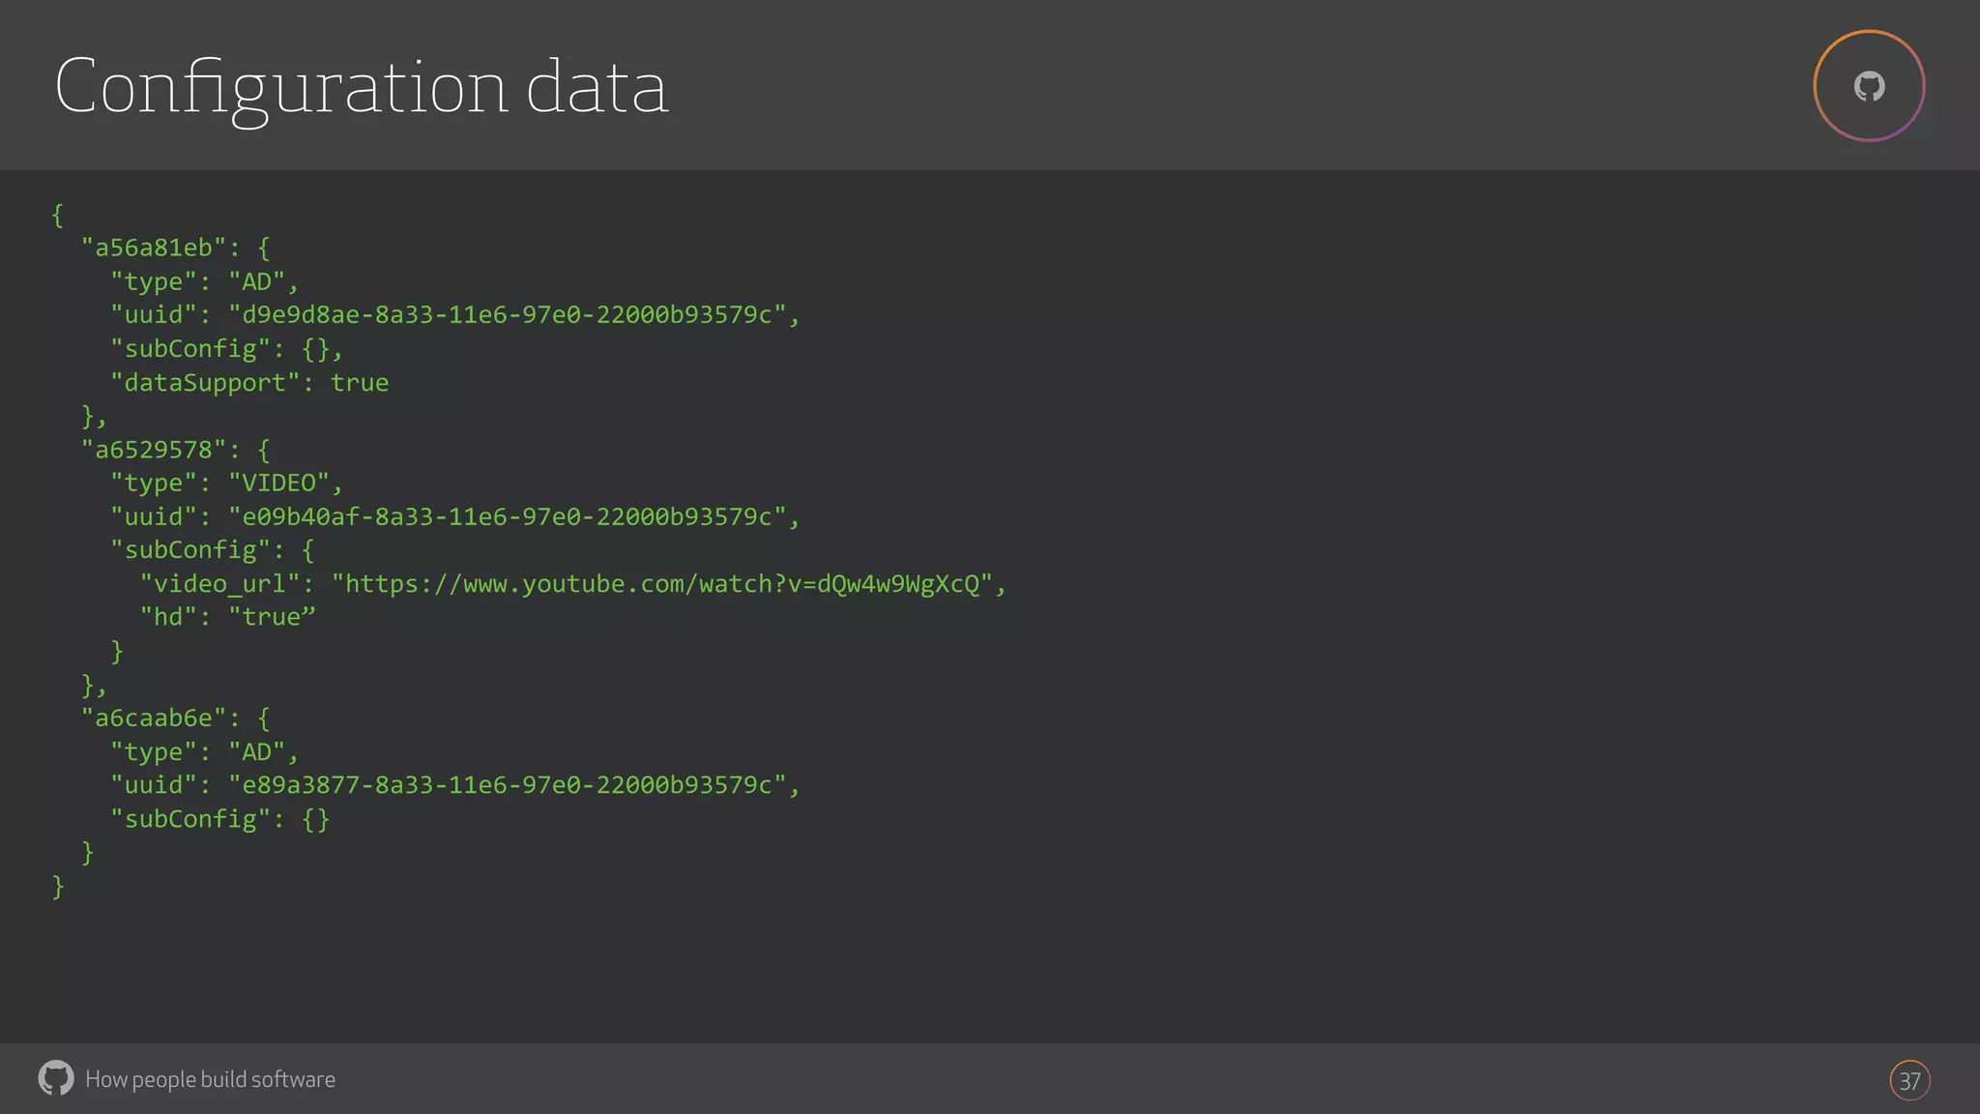Image resolution: width=1980 pixels, height=1114 pixels.
Task: Click the "subConfig": { line under VIDEO
Action: (213, 550)
